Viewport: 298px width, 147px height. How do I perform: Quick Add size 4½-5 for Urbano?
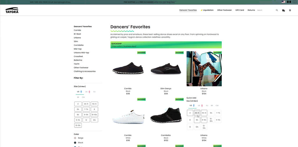197,113
